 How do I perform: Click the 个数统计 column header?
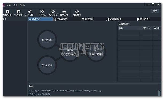(x=147, y=28)
